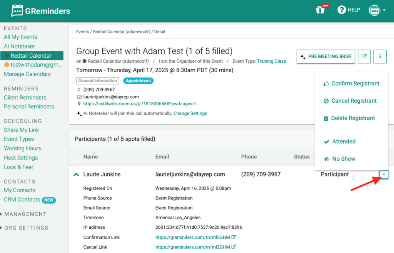The image size is (394, 253).
Task: Click the dark dot before Redtail Calendar
Action: 7,56
